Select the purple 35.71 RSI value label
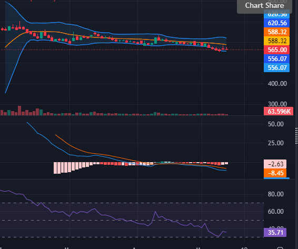Screen dimensions: 298x249 click(x=275, y=233)
